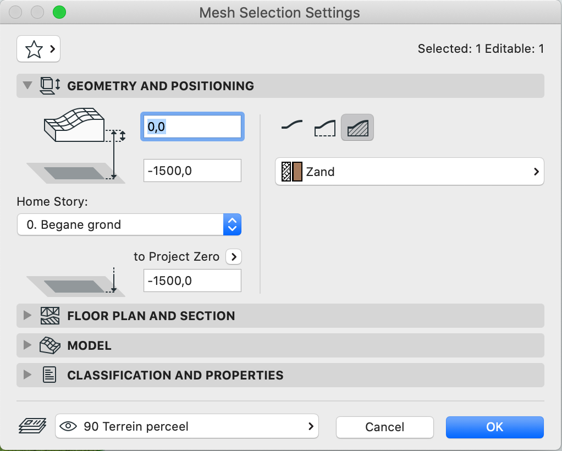This screenshot has width=562, height=451.
Task: Click the Floor Plan and Section icon
Action: click(50, 316)
